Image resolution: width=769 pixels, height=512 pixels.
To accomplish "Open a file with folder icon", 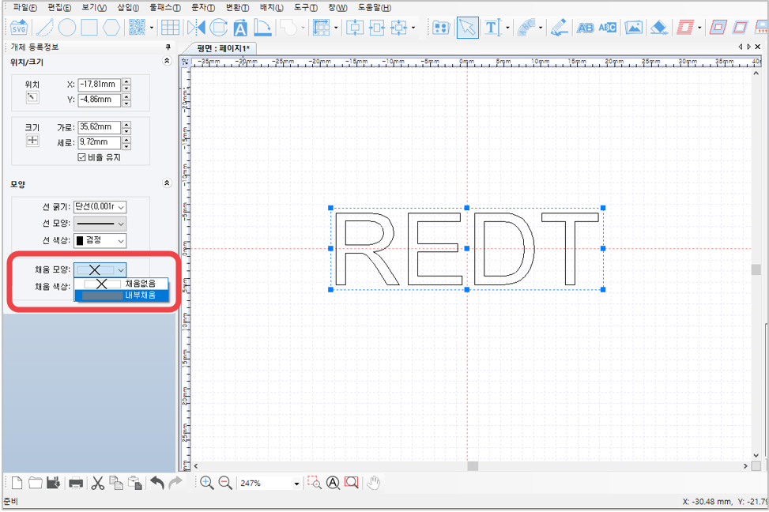I will click(36, 483).
